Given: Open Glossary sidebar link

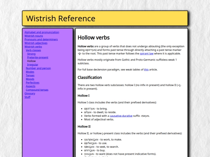Looking at the screenshot, I should point(30,93).
